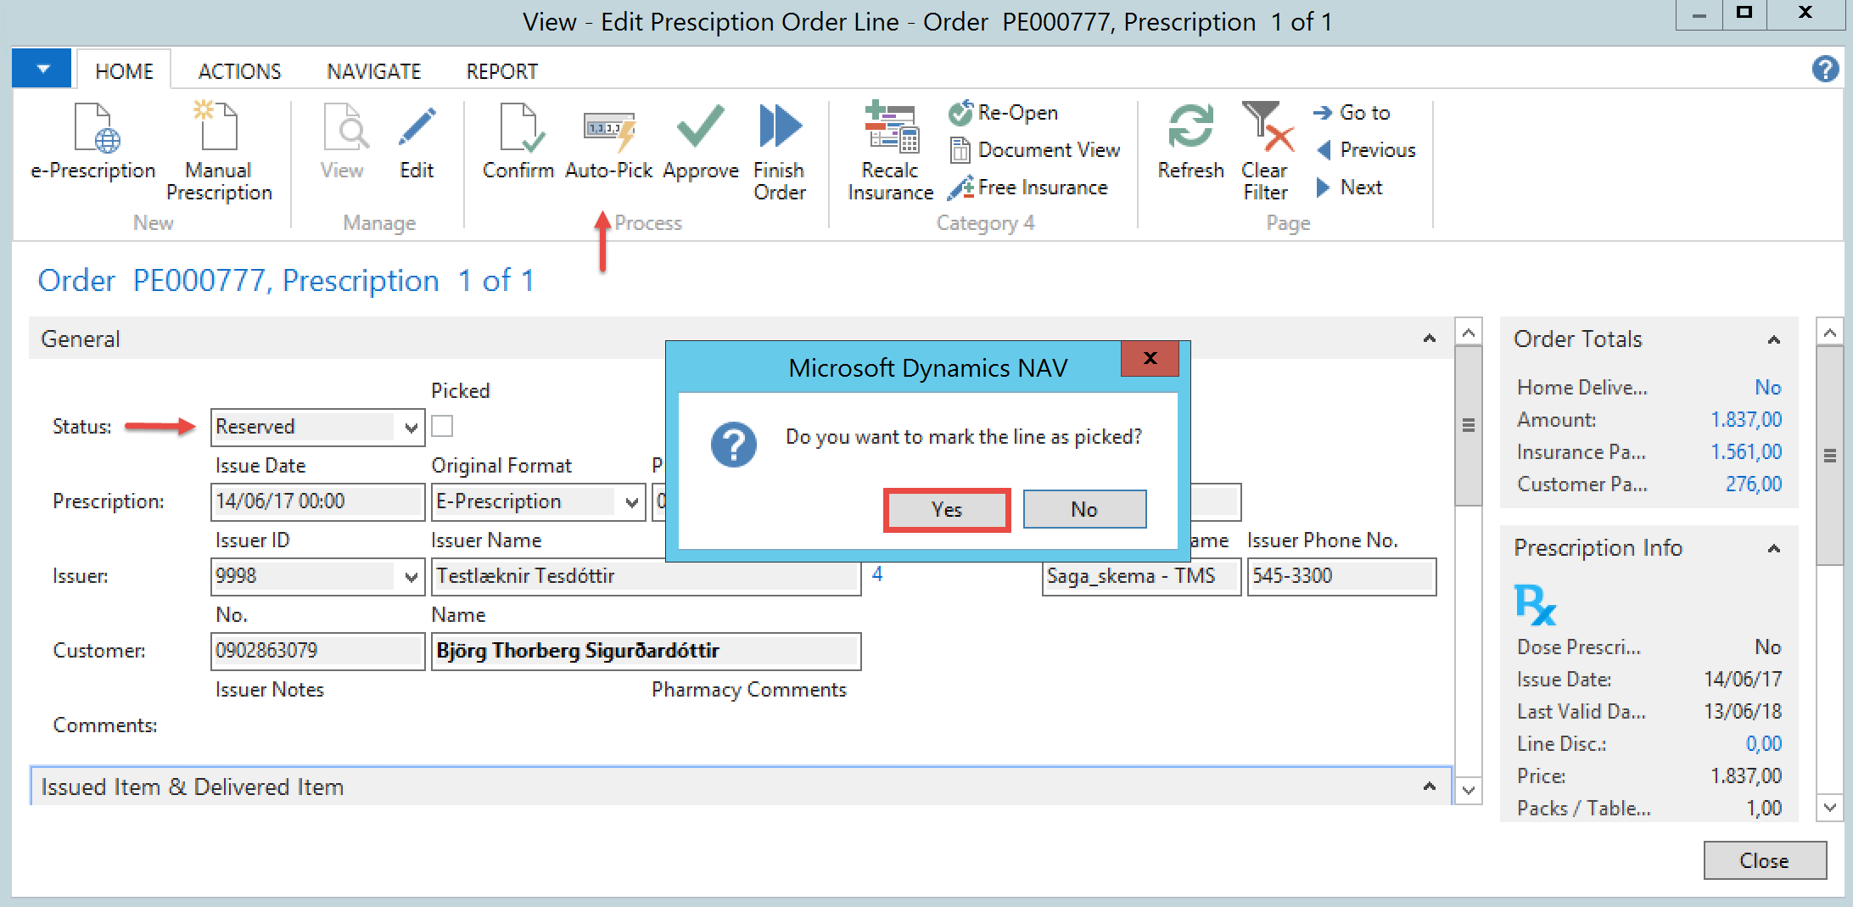The image size is (1853, 907).
Task: Click the Line Disc. value 0,00
Action: (x=1764, y=744)
